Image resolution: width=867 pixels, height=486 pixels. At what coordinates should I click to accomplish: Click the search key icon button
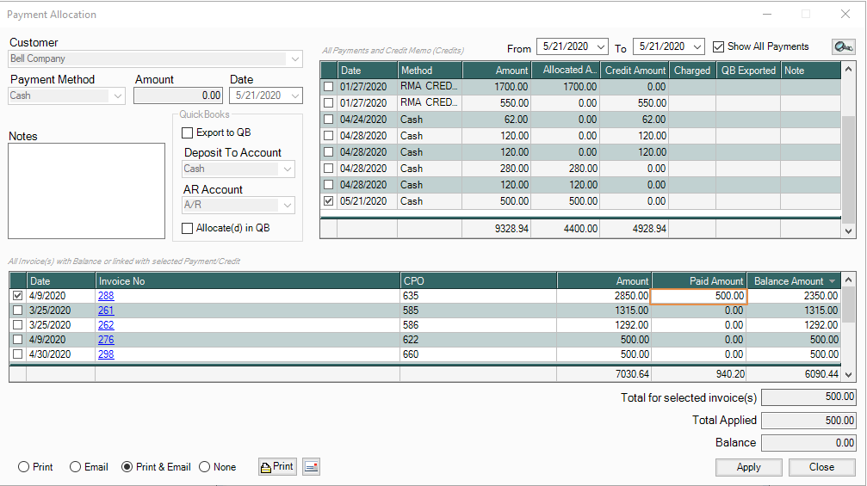coord(843,47)
